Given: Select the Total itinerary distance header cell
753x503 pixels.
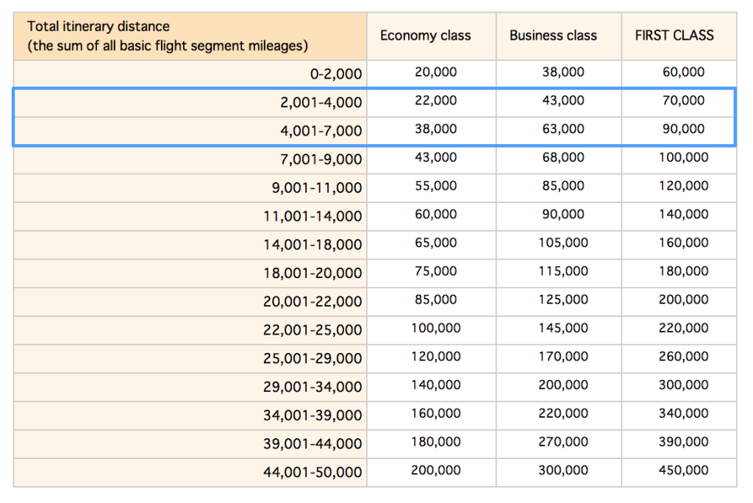Looking at the screenshot, I should tap(188, 35).
